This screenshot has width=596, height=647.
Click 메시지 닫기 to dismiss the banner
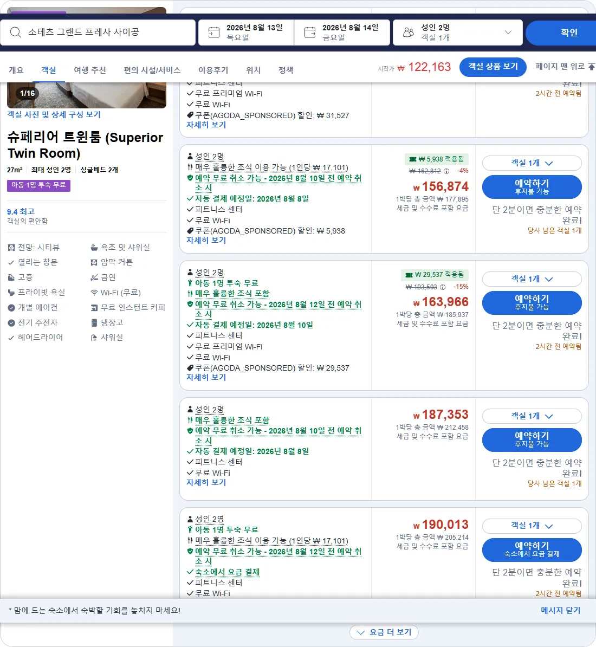point(561,610)
